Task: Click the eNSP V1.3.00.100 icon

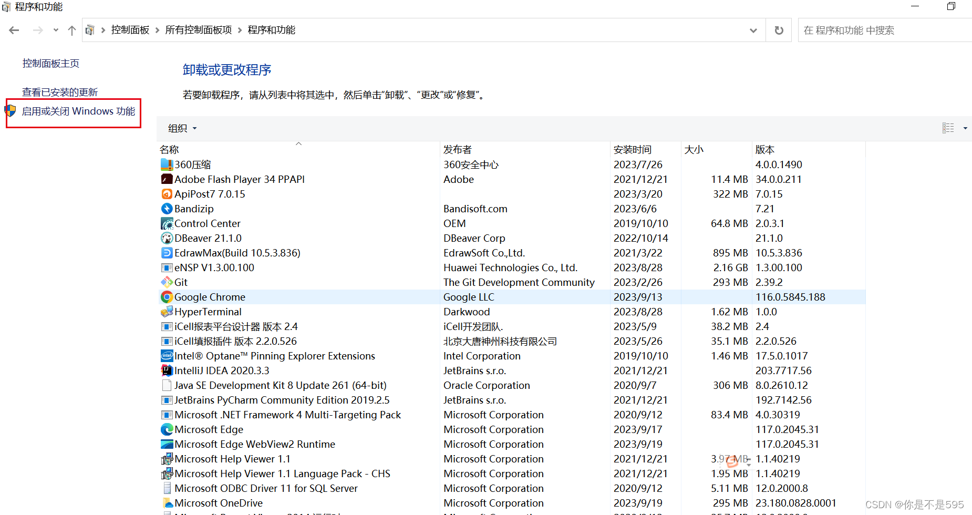Action: click(x=167, y=267)
